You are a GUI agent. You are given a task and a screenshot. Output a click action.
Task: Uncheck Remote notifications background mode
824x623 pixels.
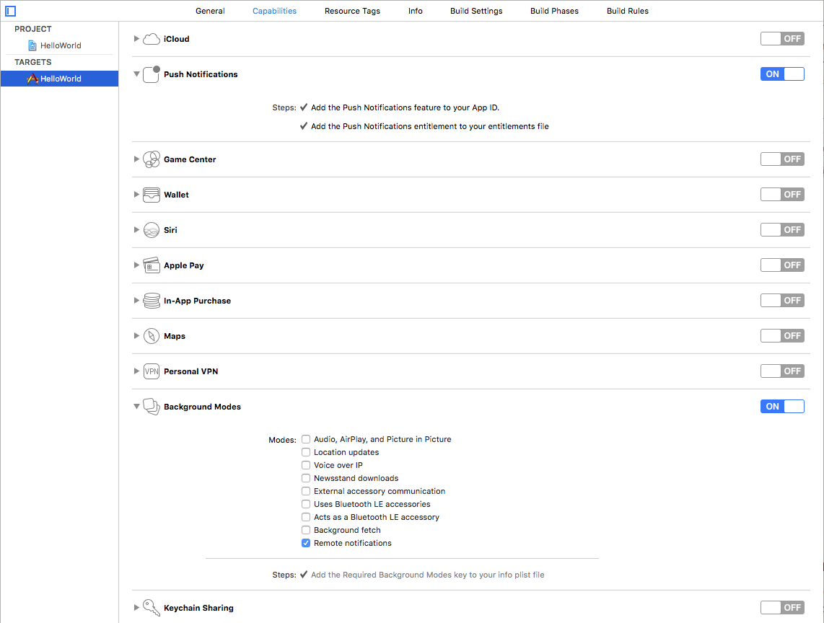[305, 543]
